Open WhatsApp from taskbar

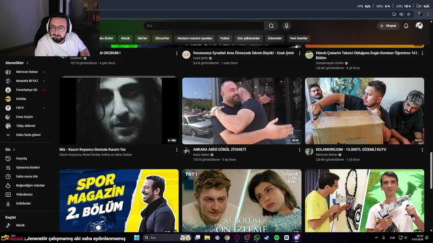coord(257,238)
